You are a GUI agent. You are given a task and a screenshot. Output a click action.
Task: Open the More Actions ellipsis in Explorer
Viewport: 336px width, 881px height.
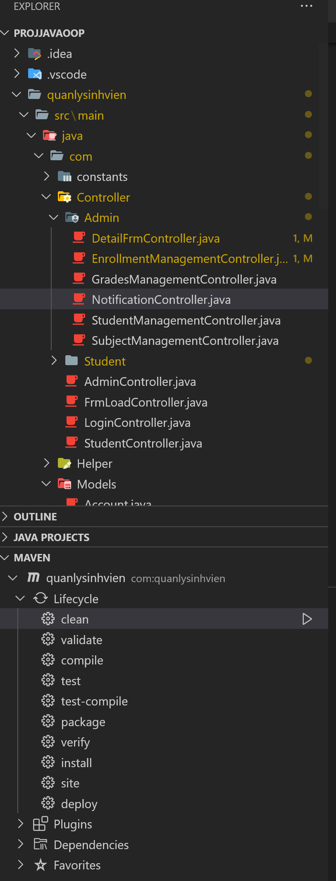point(306,6)
